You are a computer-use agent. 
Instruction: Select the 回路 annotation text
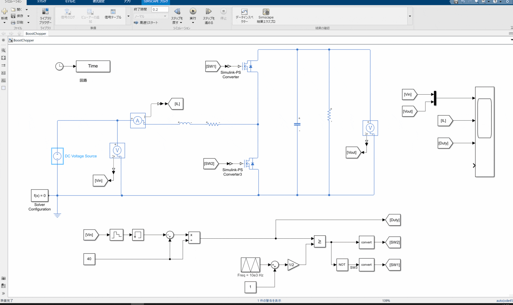pos(83,80)
